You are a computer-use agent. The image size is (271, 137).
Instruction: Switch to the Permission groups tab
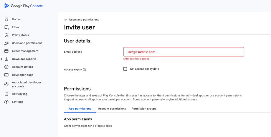pos(144,109)
